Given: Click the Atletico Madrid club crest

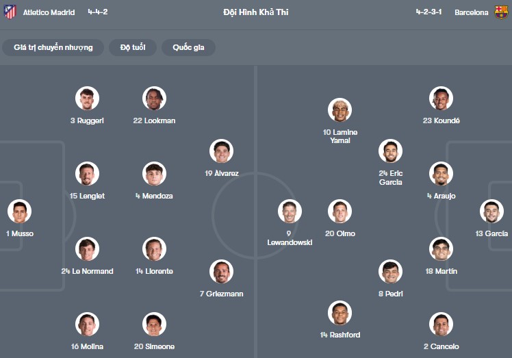Looking at the screenshot, I should pos(10,12).
